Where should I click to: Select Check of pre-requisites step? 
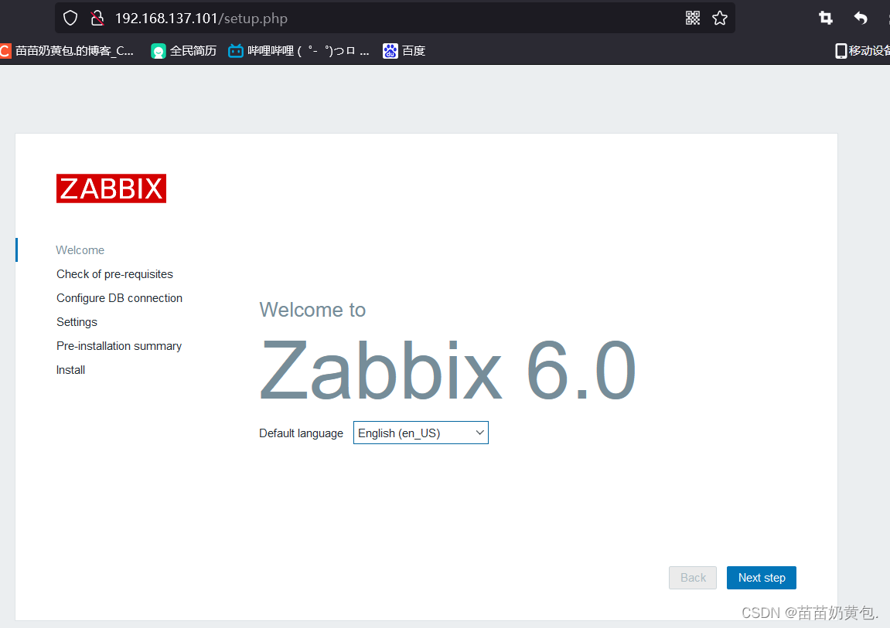(x=114, y=274)
